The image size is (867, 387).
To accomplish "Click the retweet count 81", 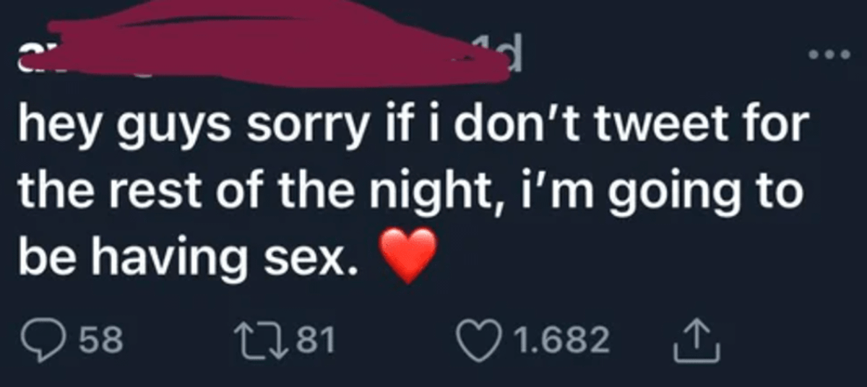I will click(314, 341).
